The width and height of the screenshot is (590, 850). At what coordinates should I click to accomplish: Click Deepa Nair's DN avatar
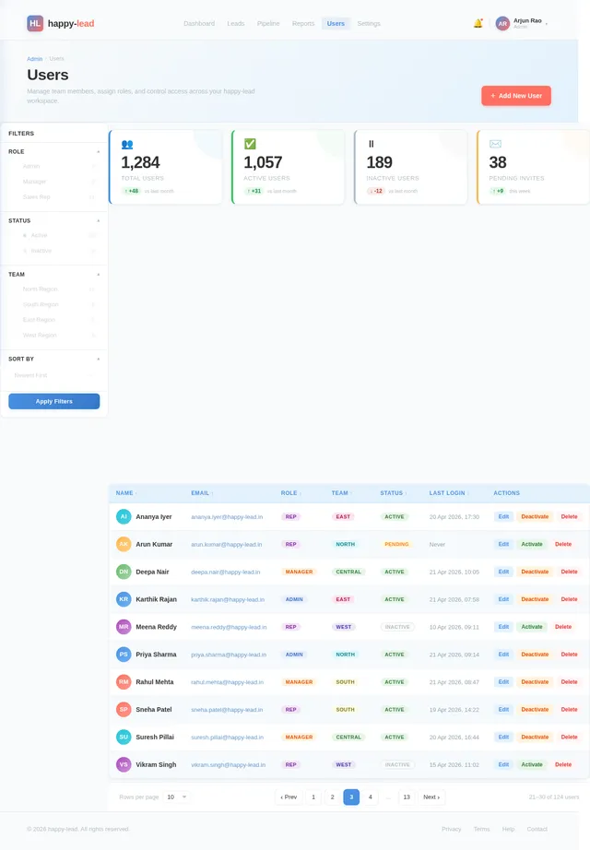pos(124,572)
